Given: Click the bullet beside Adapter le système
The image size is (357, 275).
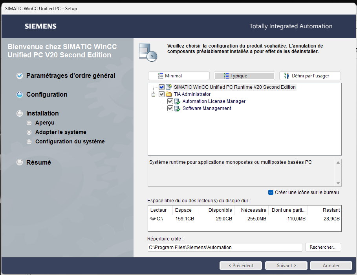Looking at the screenshot, I should (29, 132).
